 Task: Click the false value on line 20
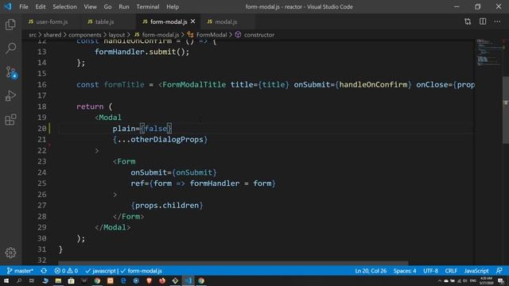click(156, 129)
